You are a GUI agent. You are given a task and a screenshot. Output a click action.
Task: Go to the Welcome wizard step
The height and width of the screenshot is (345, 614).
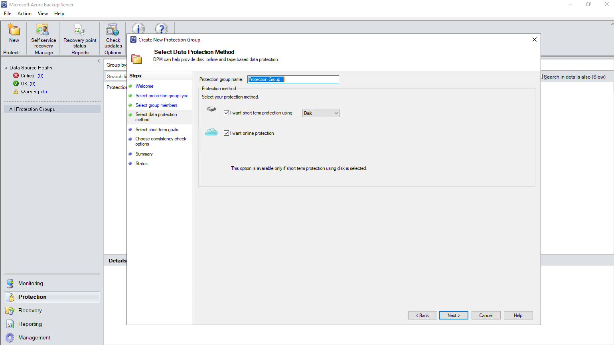point(144,86)
